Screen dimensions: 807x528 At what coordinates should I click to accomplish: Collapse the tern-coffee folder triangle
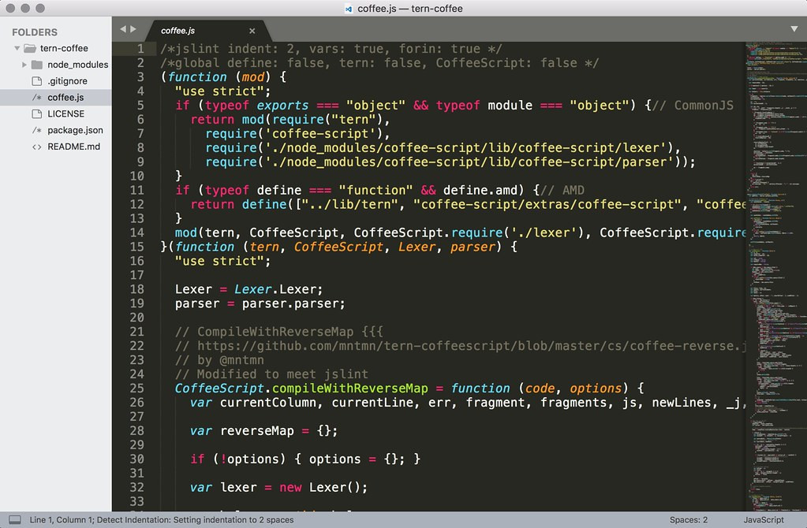(17, 48)
